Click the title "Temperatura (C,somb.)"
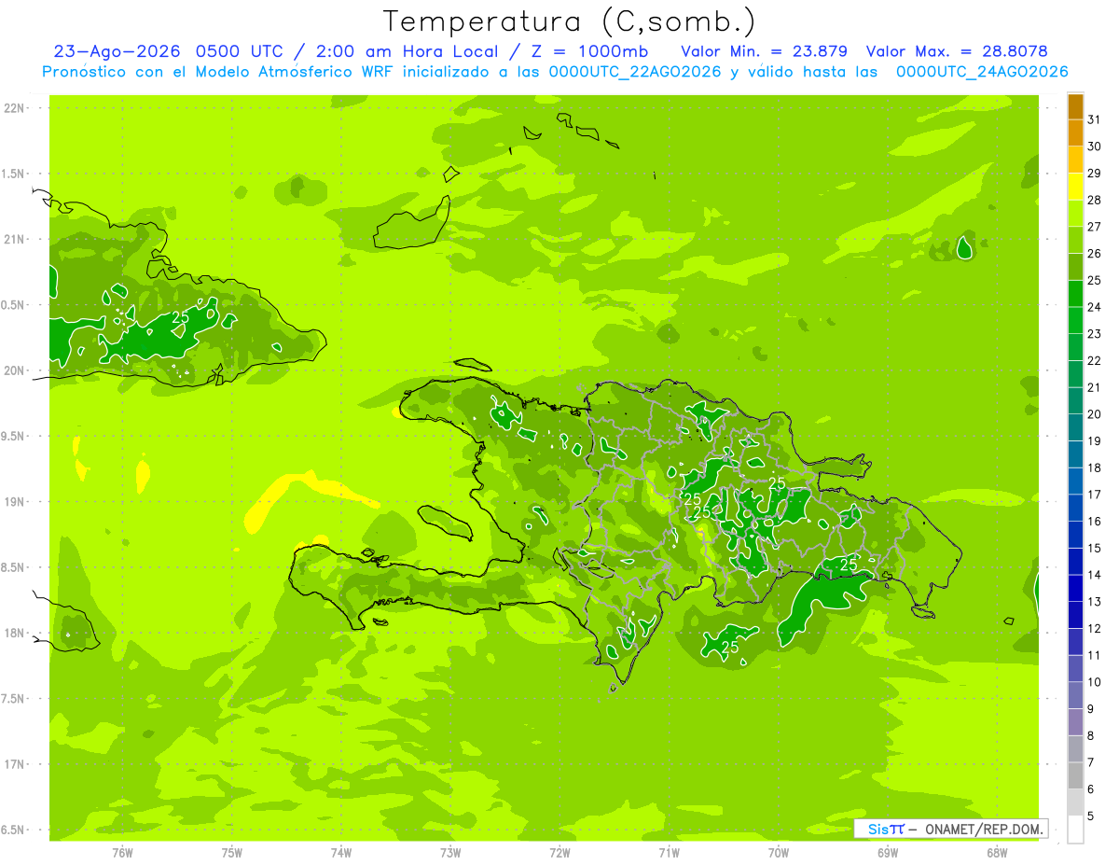This screenshot has height=865, width=1119. point(570,21)
